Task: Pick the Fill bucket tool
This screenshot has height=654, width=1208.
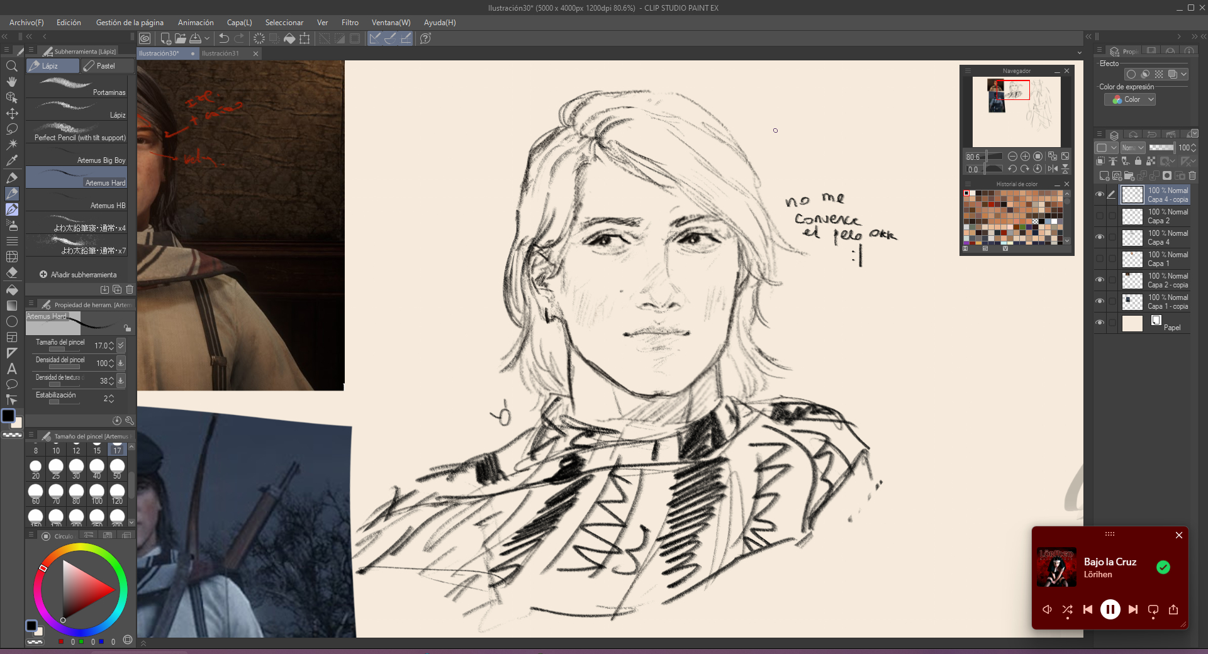Action: pyautogui.click(x=11, y=290)
